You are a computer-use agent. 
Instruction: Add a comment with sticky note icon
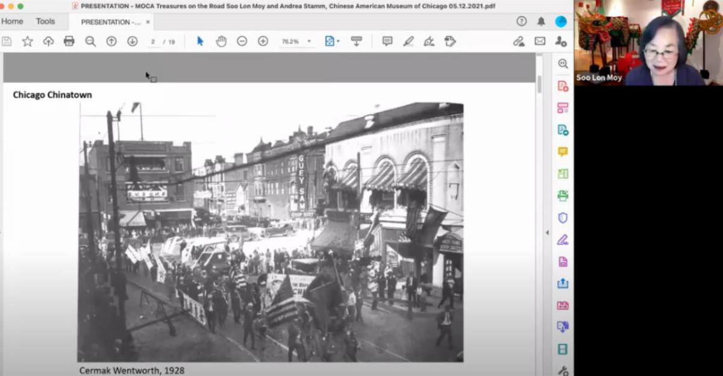coord(387,41)
